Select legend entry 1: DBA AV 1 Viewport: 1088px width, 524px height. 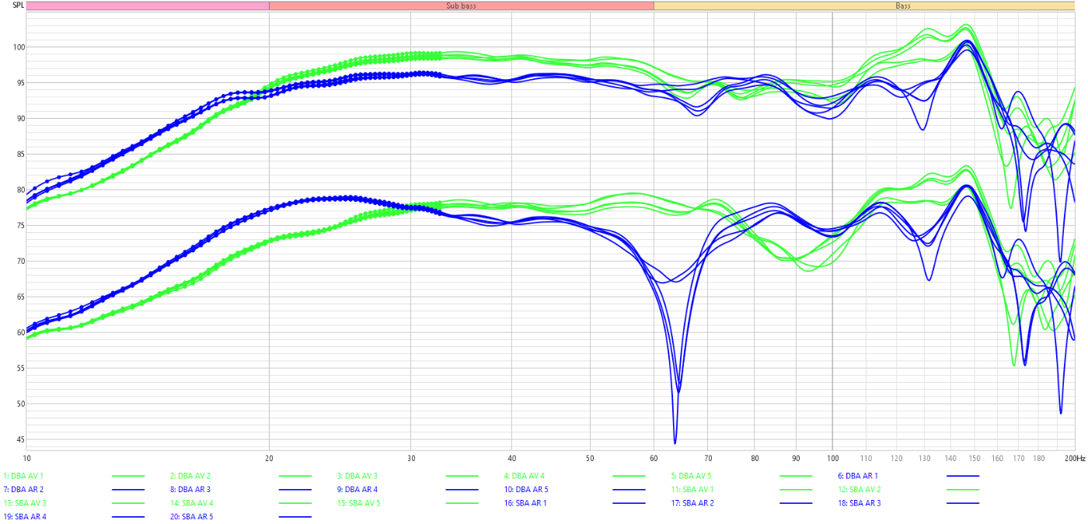tap(23, 476)
